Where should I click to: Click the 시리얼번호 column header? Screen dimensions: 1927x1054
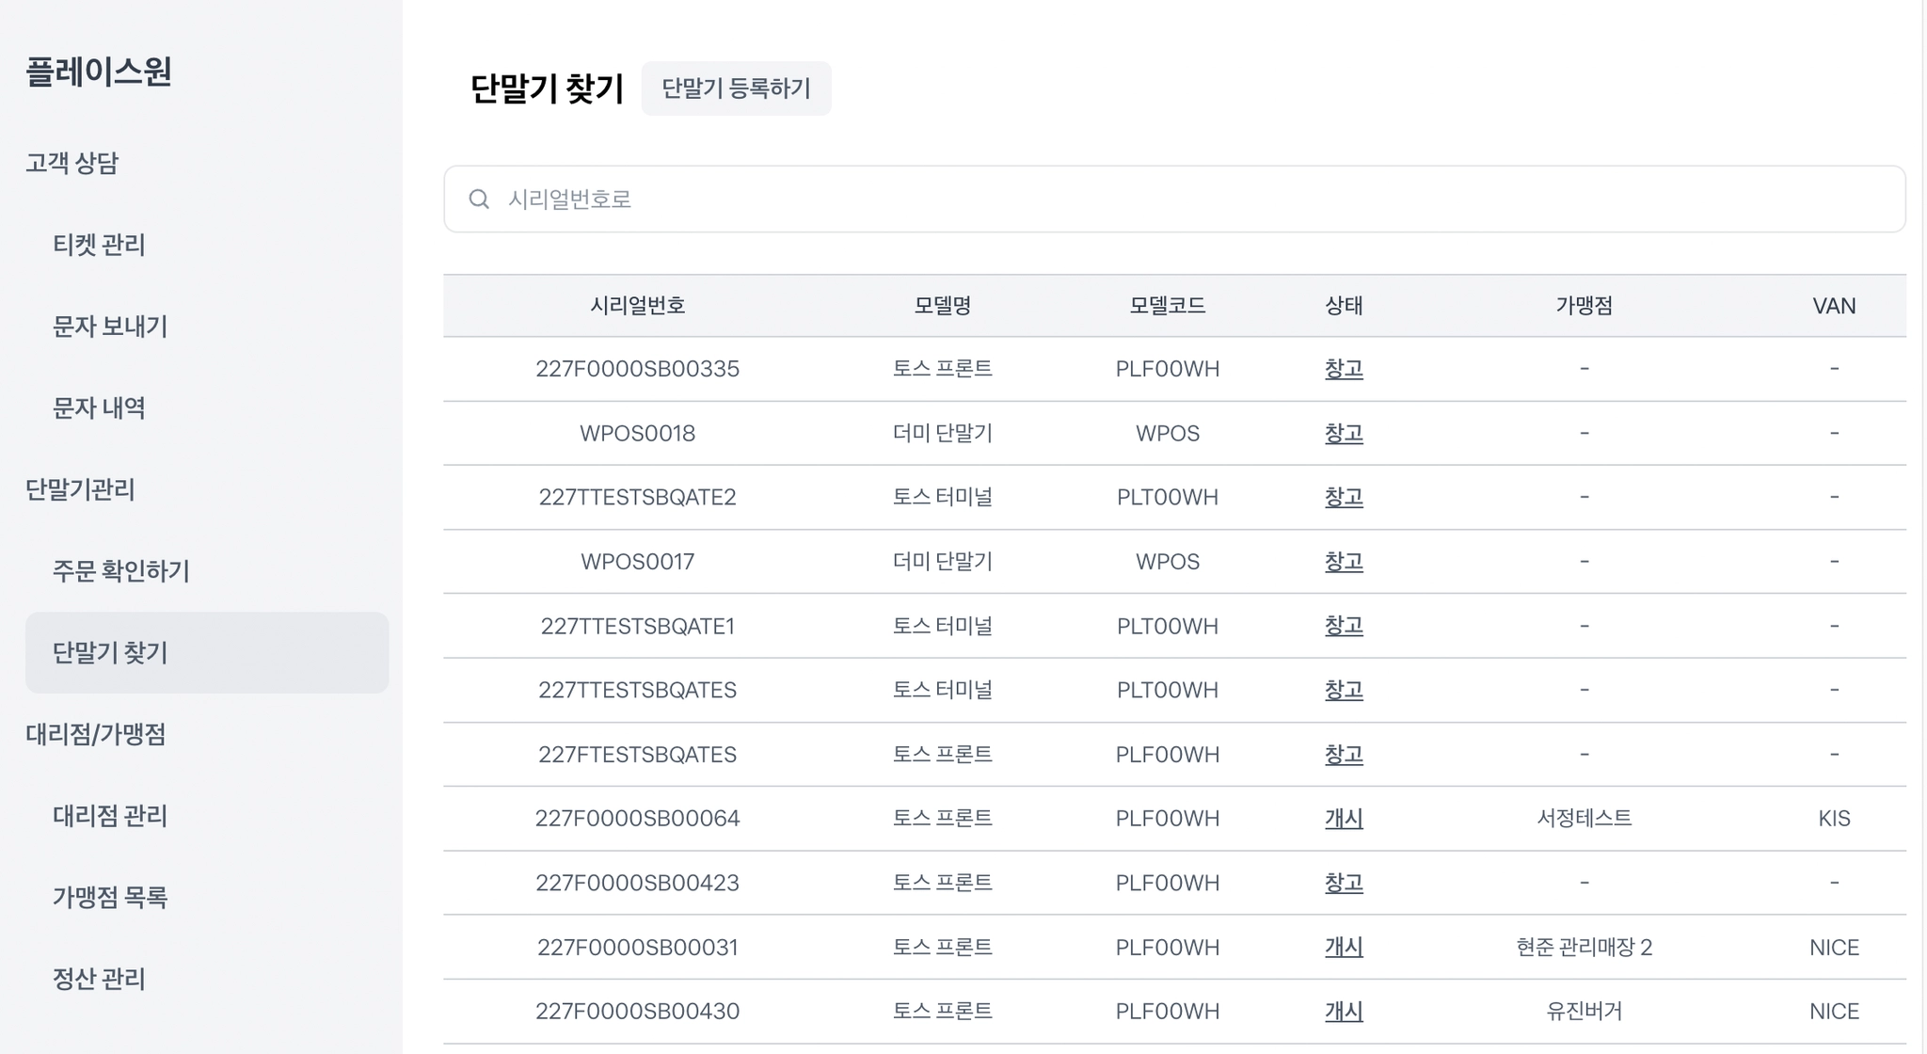[637, 306]
